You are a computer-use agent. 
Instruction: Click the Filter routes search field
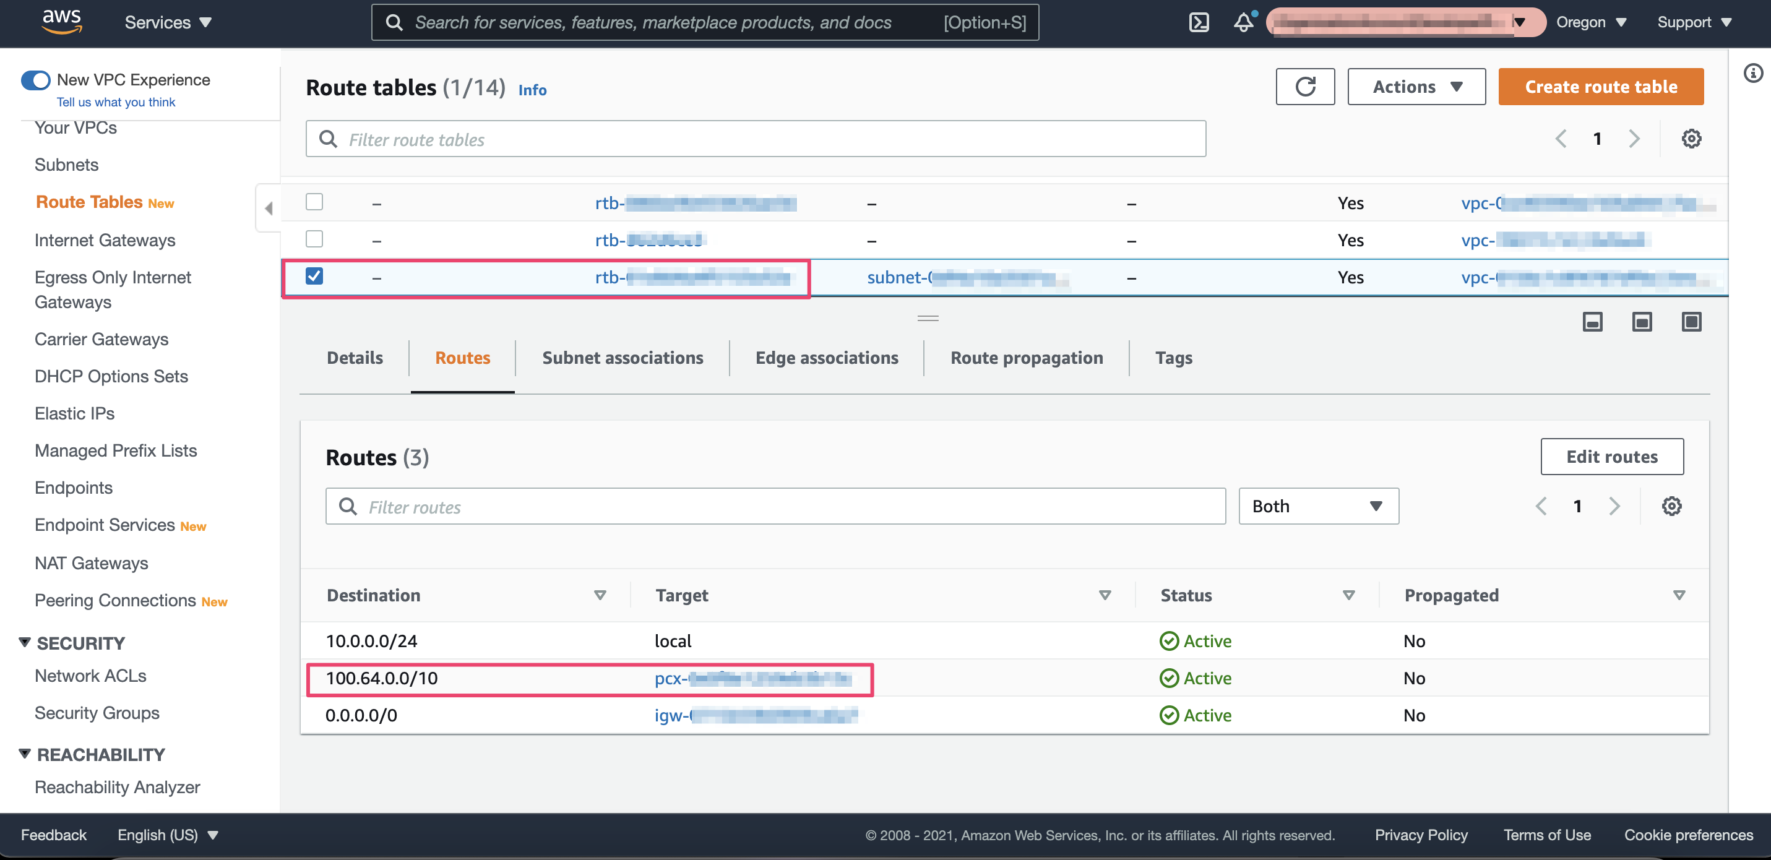pyautogui.click(x=775, y=507)
